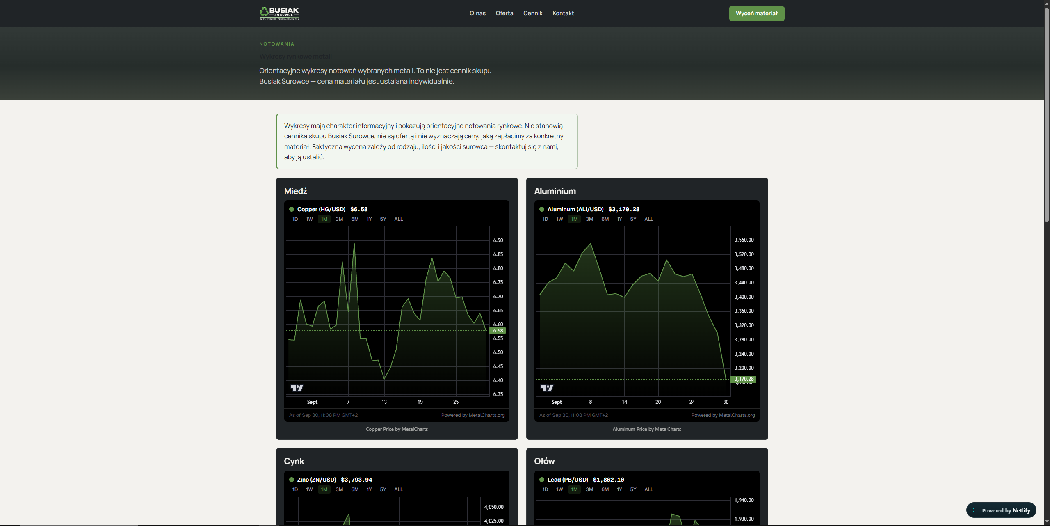The height and width of the screenshot is (526, 1050).
Task: Select 3M range on the Aluminum chart
Action: (x=589, y=219)
